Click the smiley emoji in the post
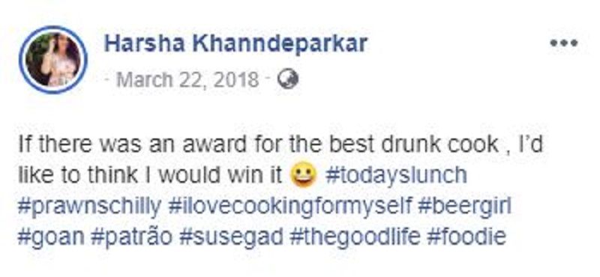 tap(304, 175)
